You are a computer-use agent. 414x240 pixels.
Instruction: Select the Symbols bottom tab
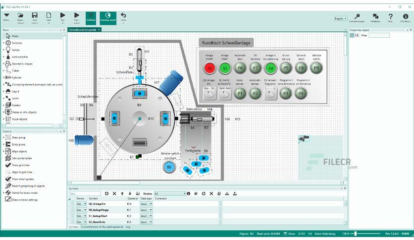(74, 227)
